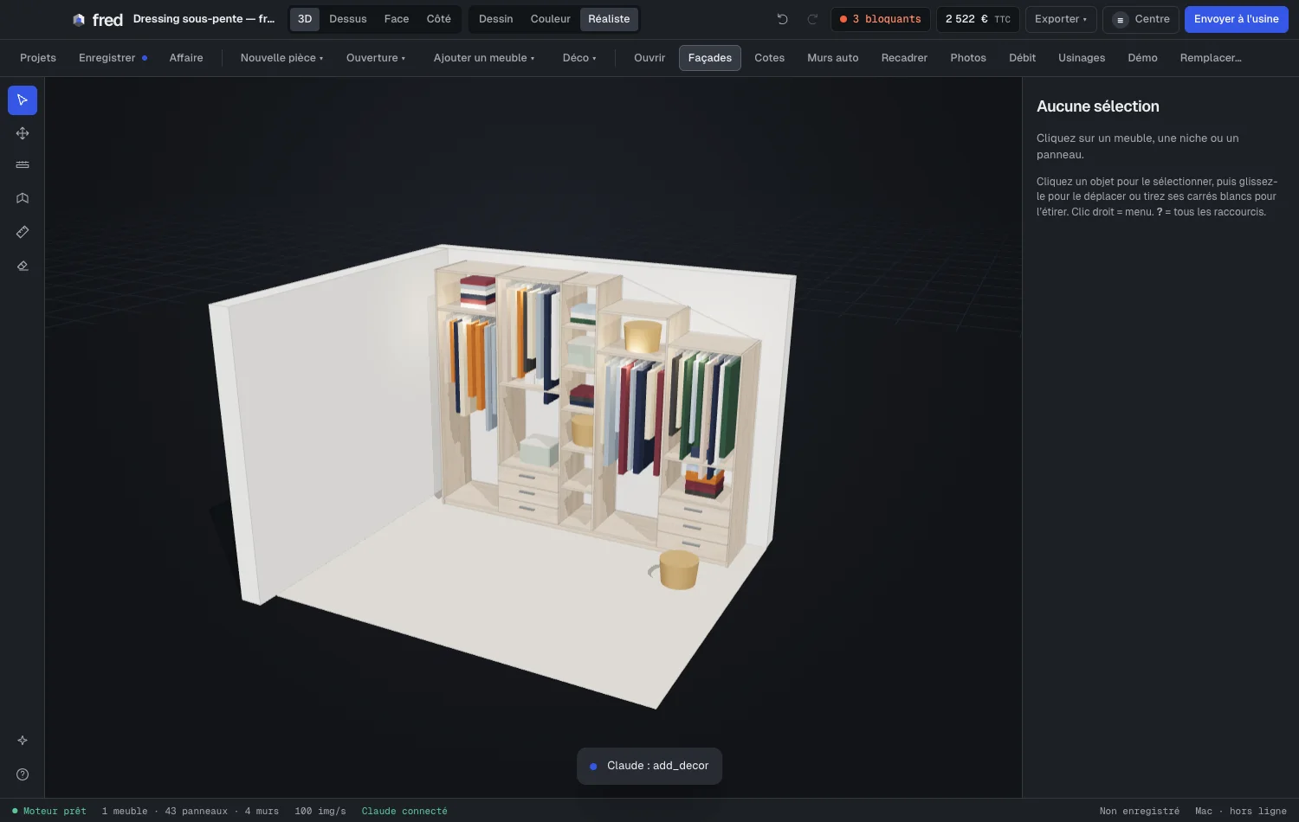Image resolution: width=1299 pixels, height=822 pixels.
Task: Select the ruler measuring tool
Action: point(23,232)
